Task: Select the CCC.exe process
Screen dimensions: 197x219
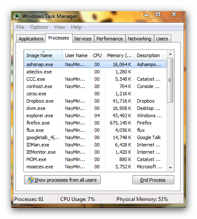Action: 95,79
